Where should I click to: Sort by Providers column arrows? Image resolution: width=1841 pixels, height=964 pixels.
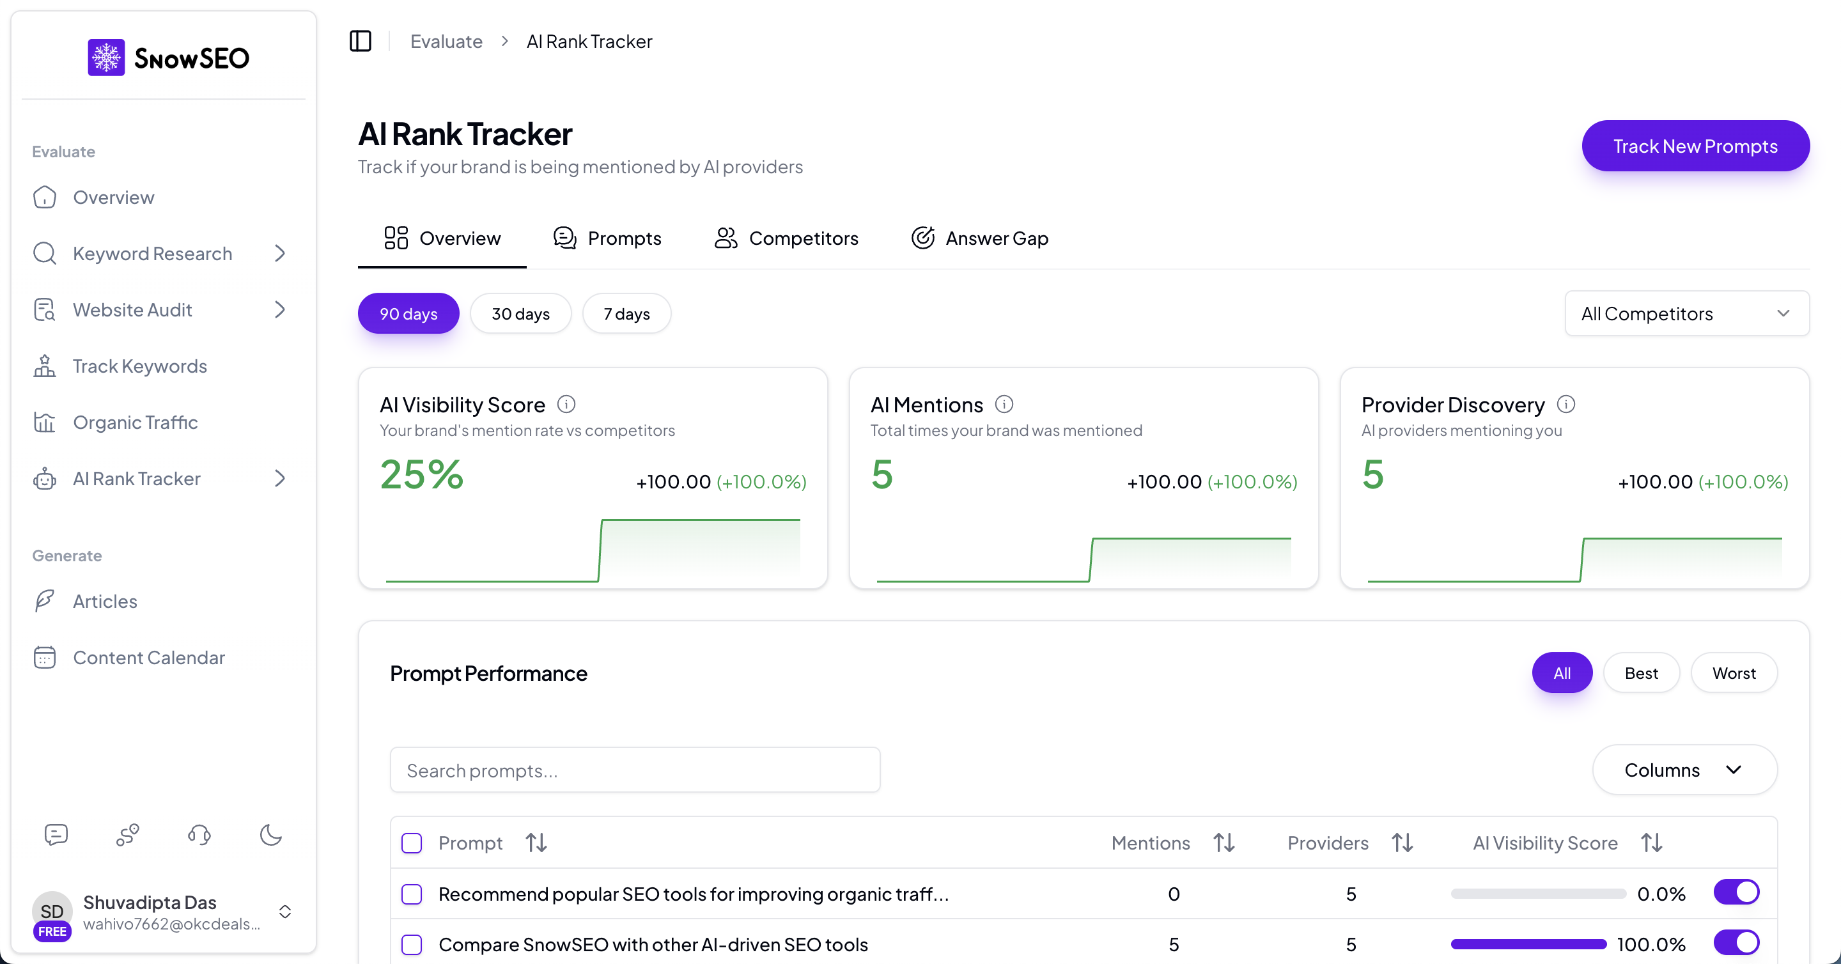click(x=1402, y=843)
